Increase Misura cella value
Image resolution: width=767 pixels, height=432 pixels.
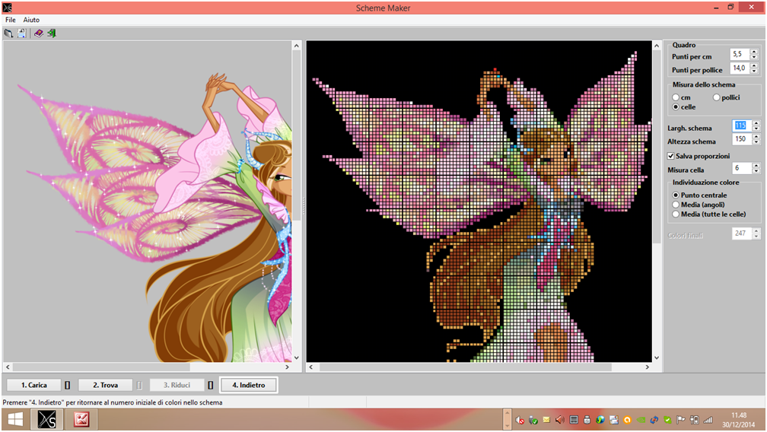pos(756,165)
